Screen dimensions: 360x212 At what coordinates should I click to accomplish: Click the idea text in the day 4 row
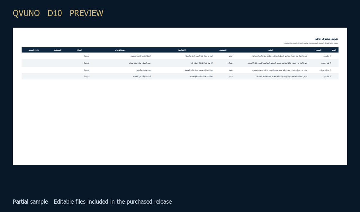(x=281, y=76)
